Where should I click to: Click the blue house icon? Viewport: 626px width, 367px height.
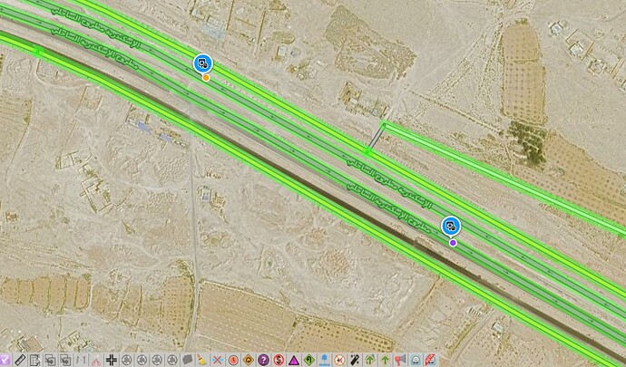(324, 360)
